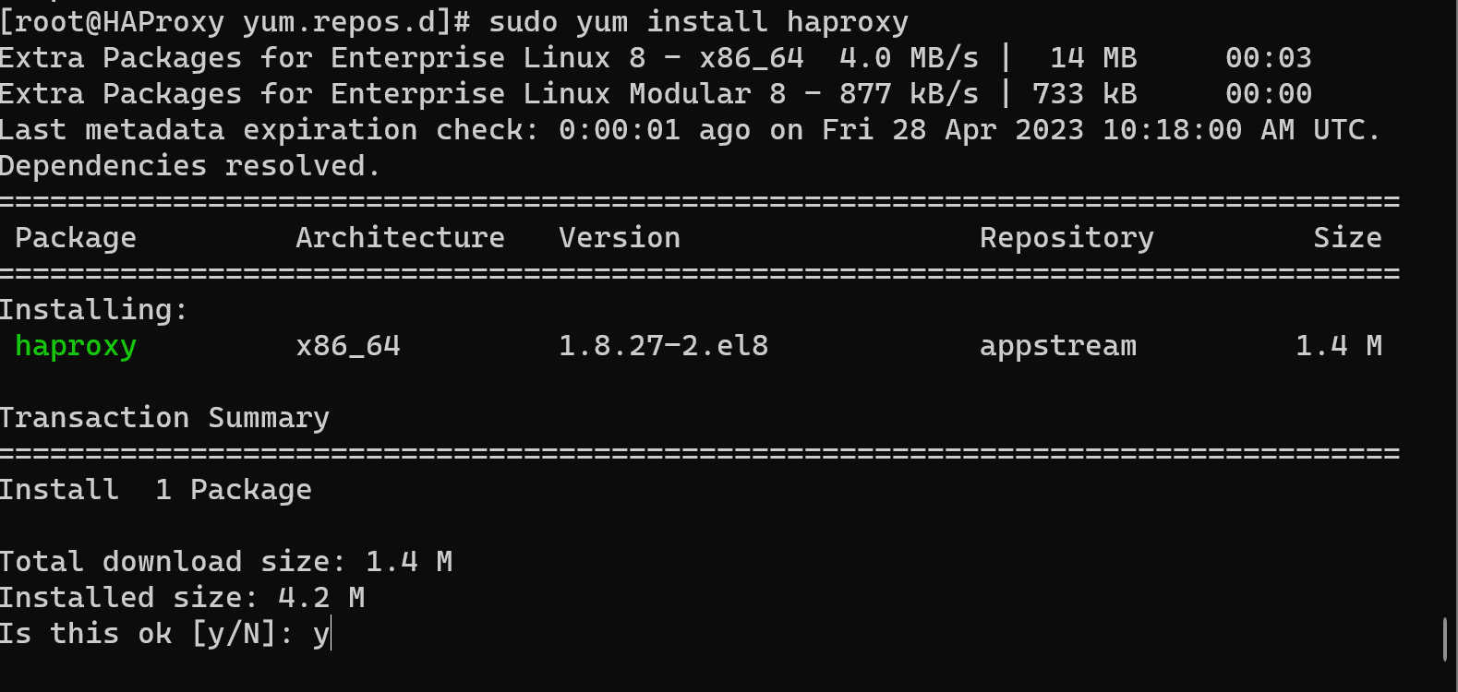Image resolution: width=1458 pixels, height=692 pixels.
Task: Click the green haproxy package name
Action: (x=76, y=347)
